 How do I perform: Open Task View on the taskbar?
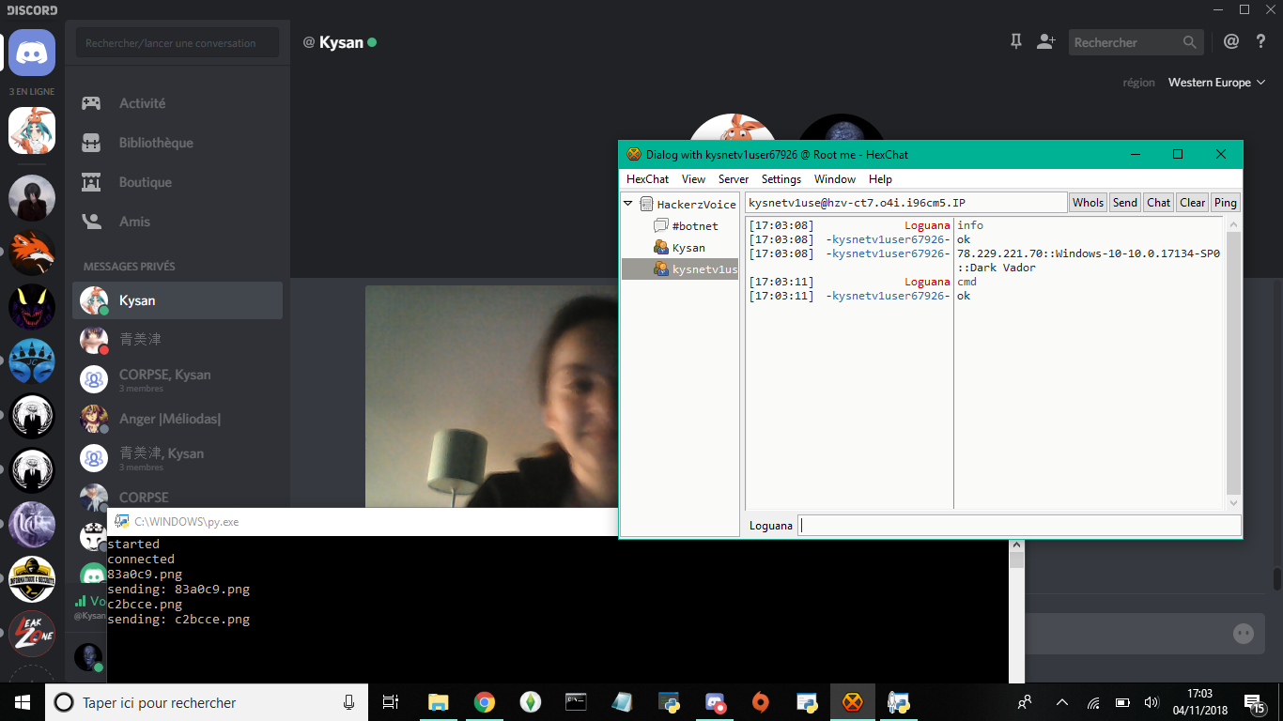click(x=392, y=702)
